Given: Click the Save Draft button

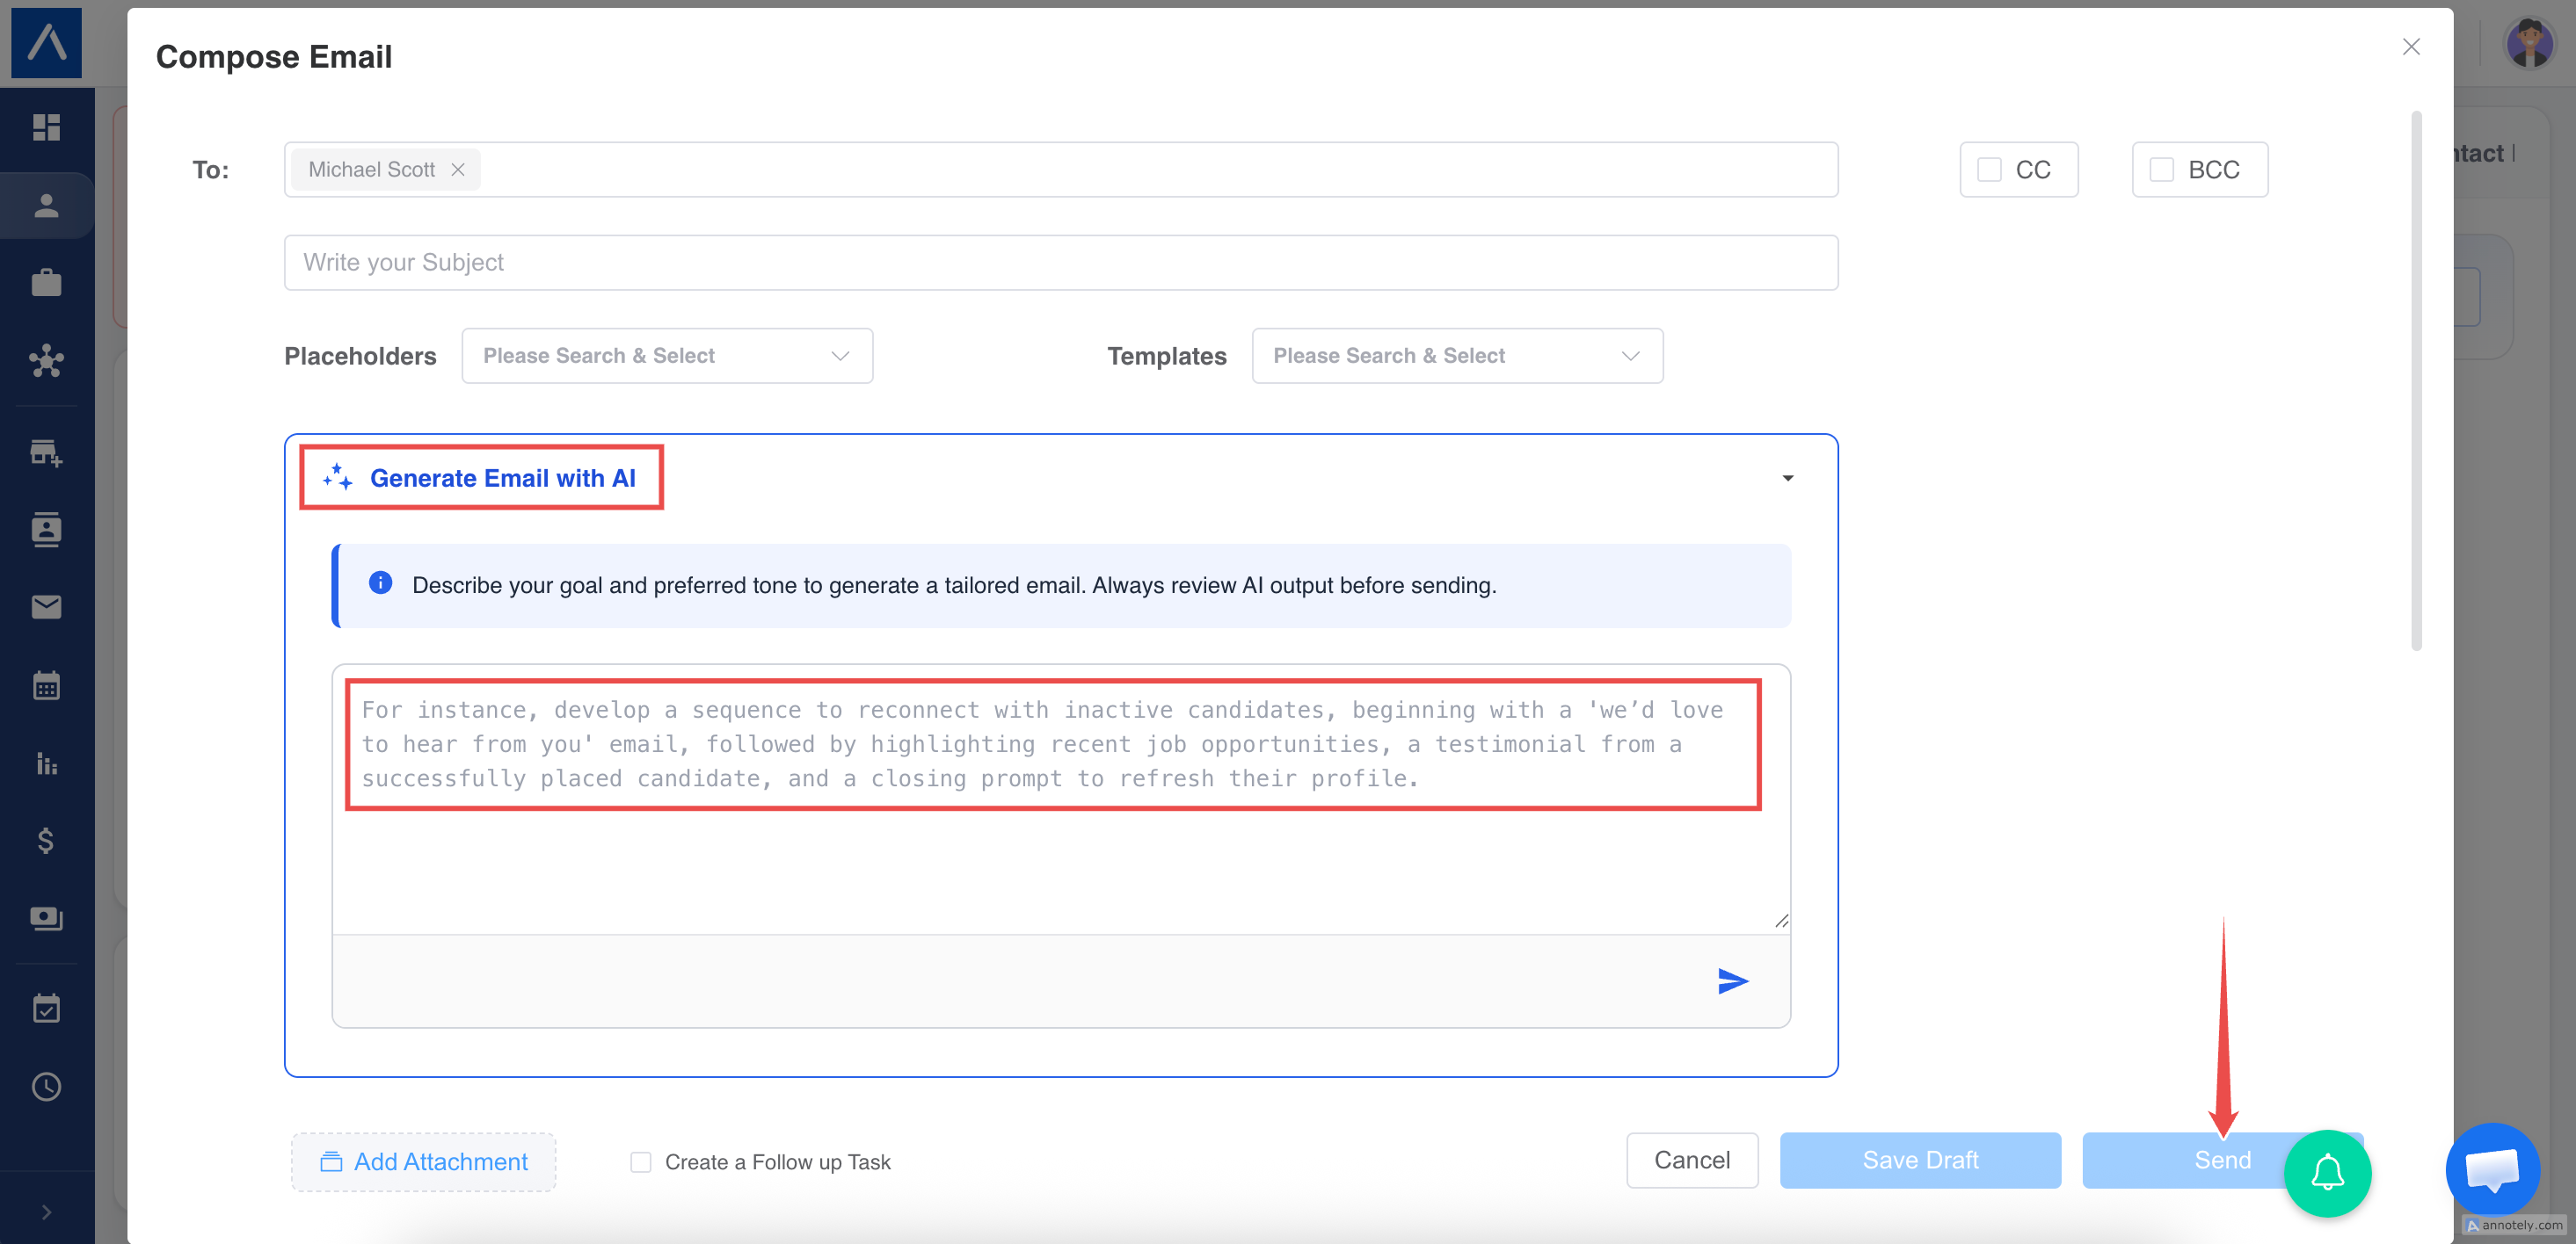Looking at the screenshot, I should (1920, 1160).
